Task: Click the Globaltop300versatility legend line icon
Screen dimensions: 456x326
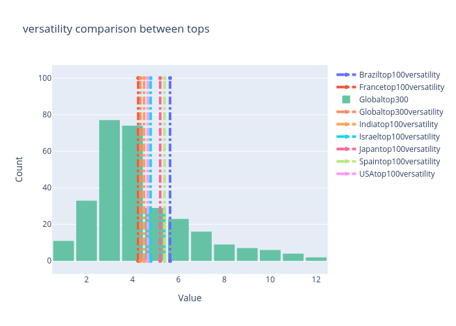Action: (x=346, y=112)
